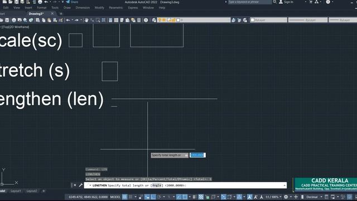The image size is (357, 201).
Task: Open the ByLayer color dropdown
Action: click(268, 20)
